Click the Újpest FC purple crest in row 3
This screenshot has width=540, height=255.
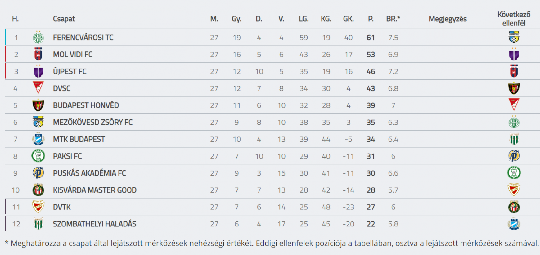pyautogui.click(x=38, y=71)
